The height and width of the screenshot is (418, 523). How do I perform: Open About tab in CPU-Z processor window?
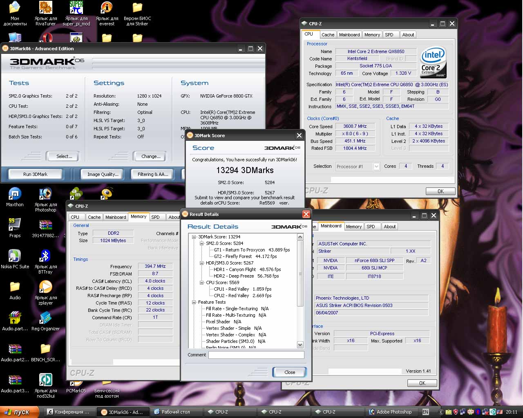tap(408, 35)
